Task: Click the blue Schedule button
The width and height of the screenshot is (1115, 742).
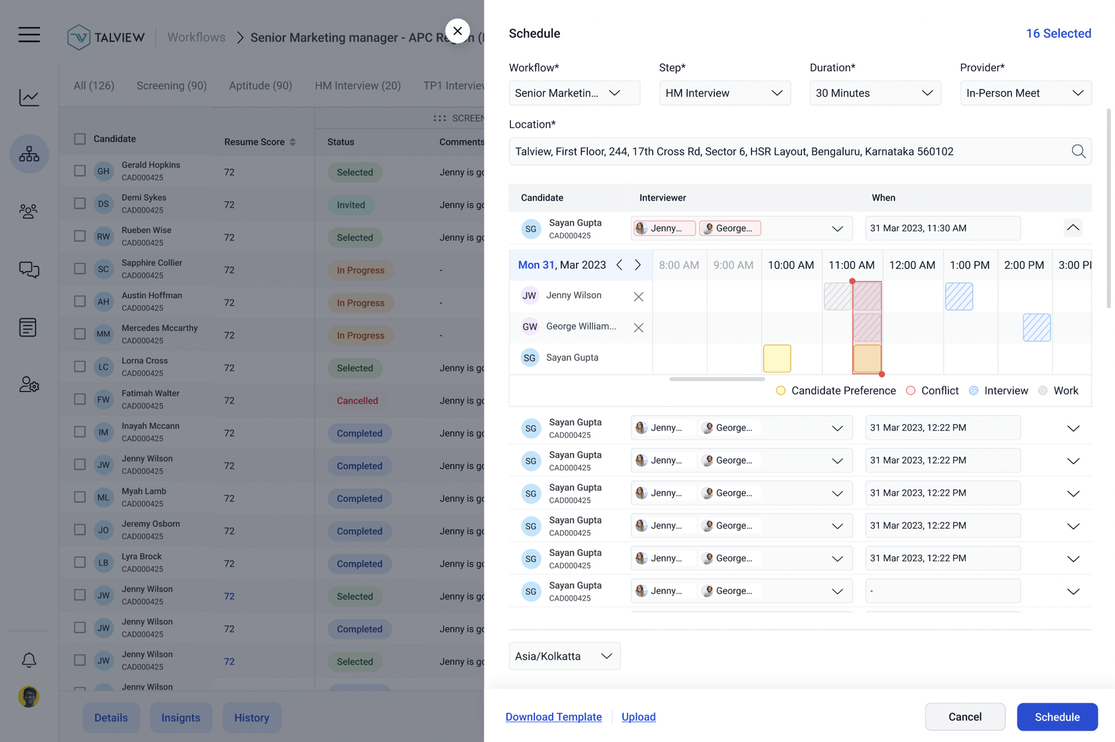Action: [1056, 717]
